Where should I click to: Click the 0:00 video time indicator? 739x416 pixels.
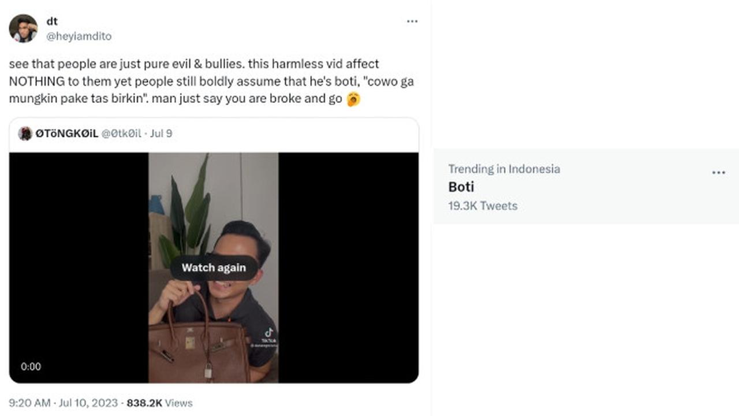(31, 366)
